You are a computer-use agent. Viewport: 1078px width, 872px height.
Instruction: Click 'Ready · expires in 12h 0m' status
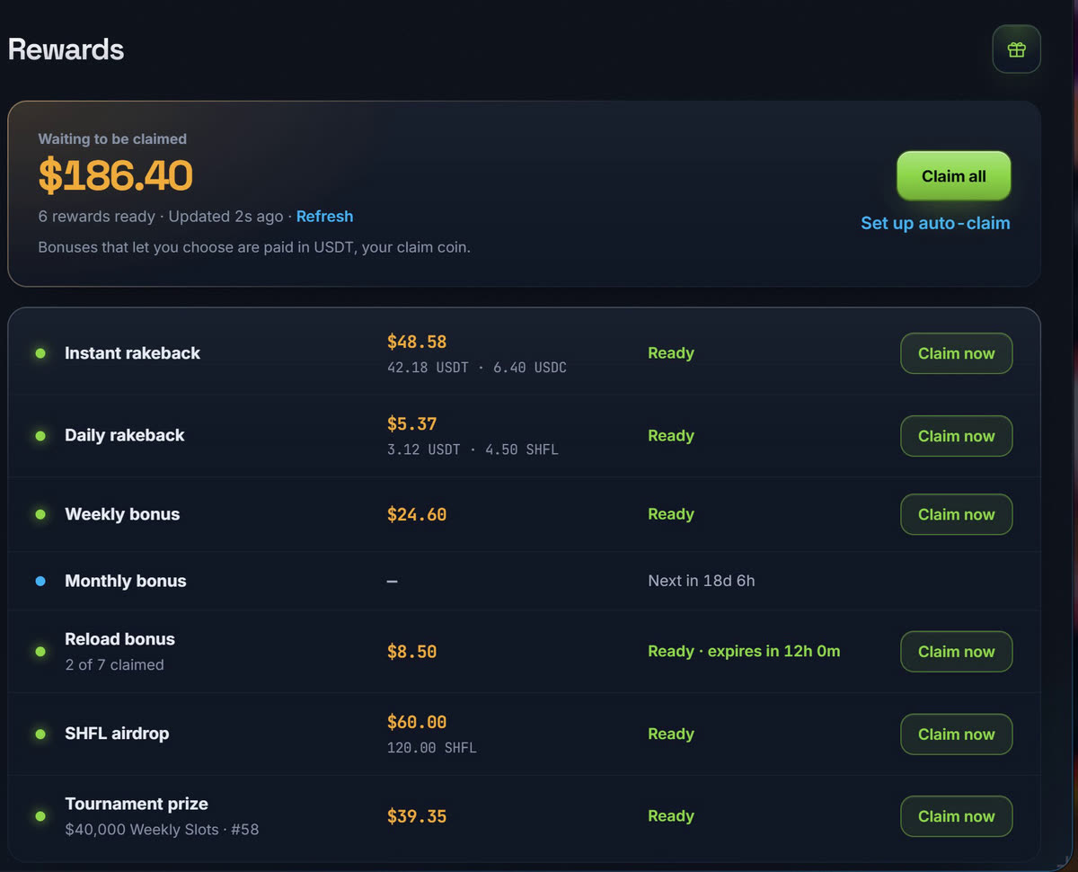pos(744,651)
